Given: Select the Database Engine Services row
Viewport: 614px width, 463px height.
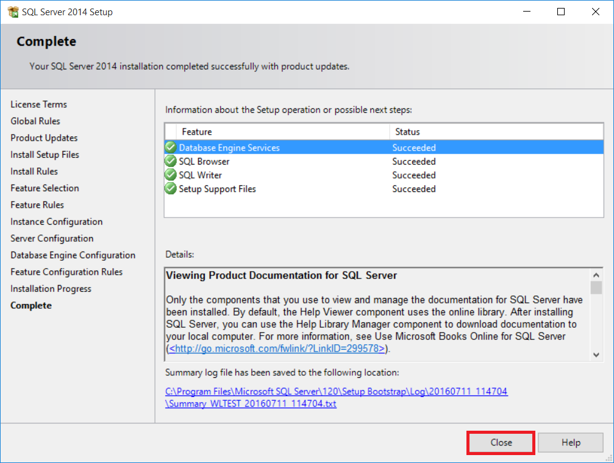Looking at the screenshot, I should (x=384, y=147).
